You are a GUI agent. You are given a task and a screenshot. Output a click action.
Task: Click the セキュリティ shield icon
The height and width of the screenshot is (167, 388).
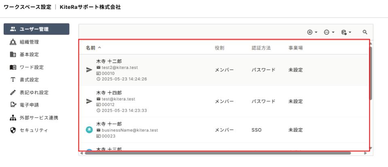13,130
